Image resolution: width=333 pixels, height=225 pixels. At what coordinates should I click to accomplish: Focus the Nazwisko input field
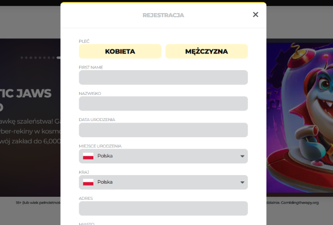tap(163, 103)
